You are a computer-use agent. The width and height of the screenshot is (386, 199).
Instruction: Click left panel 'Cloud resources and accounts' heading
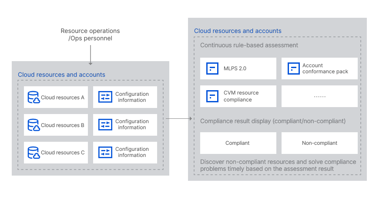point(61,75)
